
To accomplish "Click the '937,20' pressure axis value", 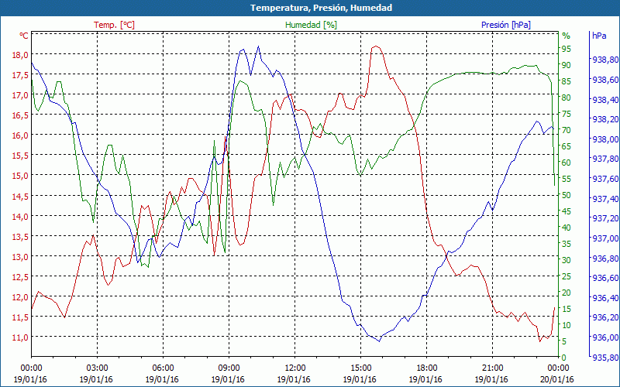I will point(605,218).
